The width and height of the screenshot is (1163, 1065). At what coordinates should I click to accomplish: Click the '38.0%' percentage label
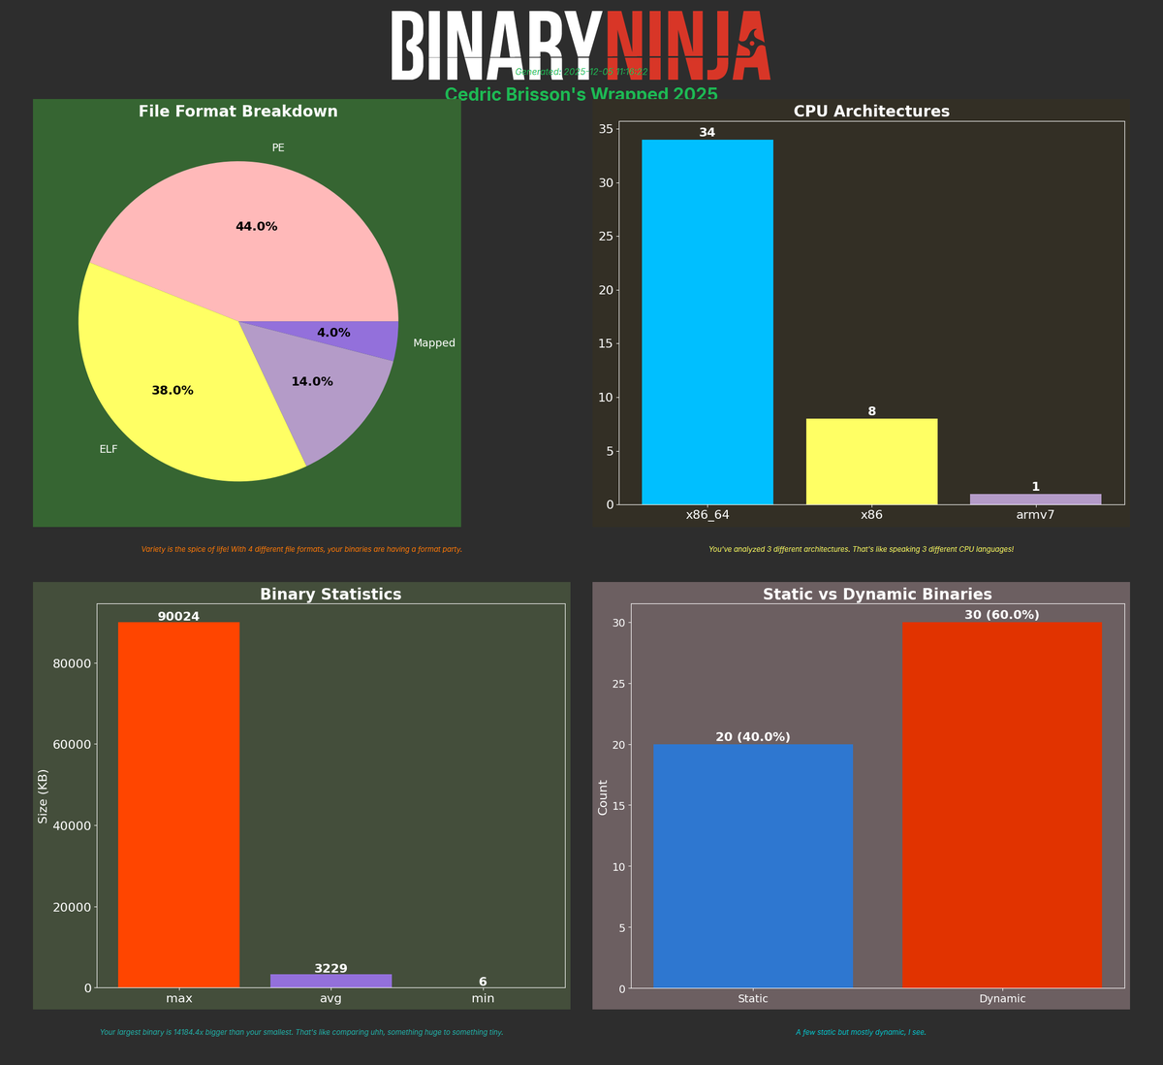click(x=173, y=391)
